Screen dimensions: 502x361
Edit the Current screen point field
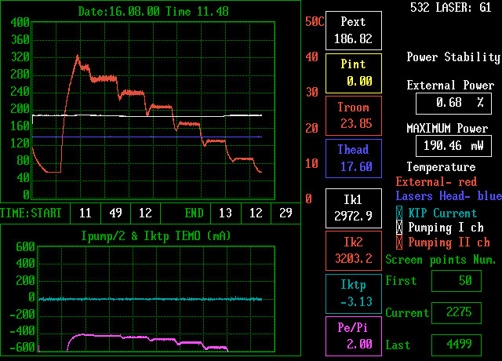click(456, 312)
